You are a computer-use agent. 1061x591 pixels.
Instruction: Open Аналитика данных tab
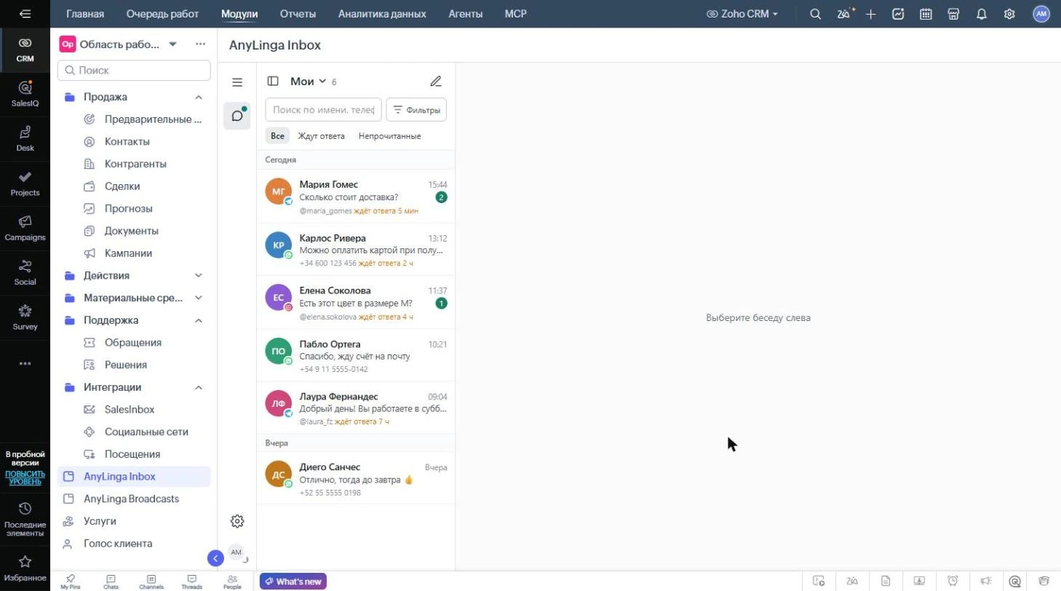point(382,14)
